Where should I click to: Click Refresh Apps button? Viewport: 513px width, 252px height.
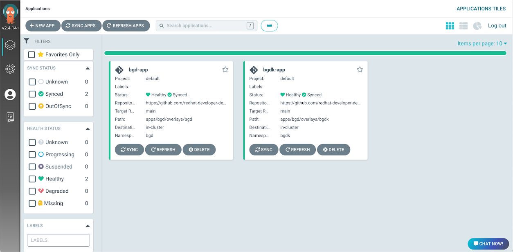click(x=126, y=26)
